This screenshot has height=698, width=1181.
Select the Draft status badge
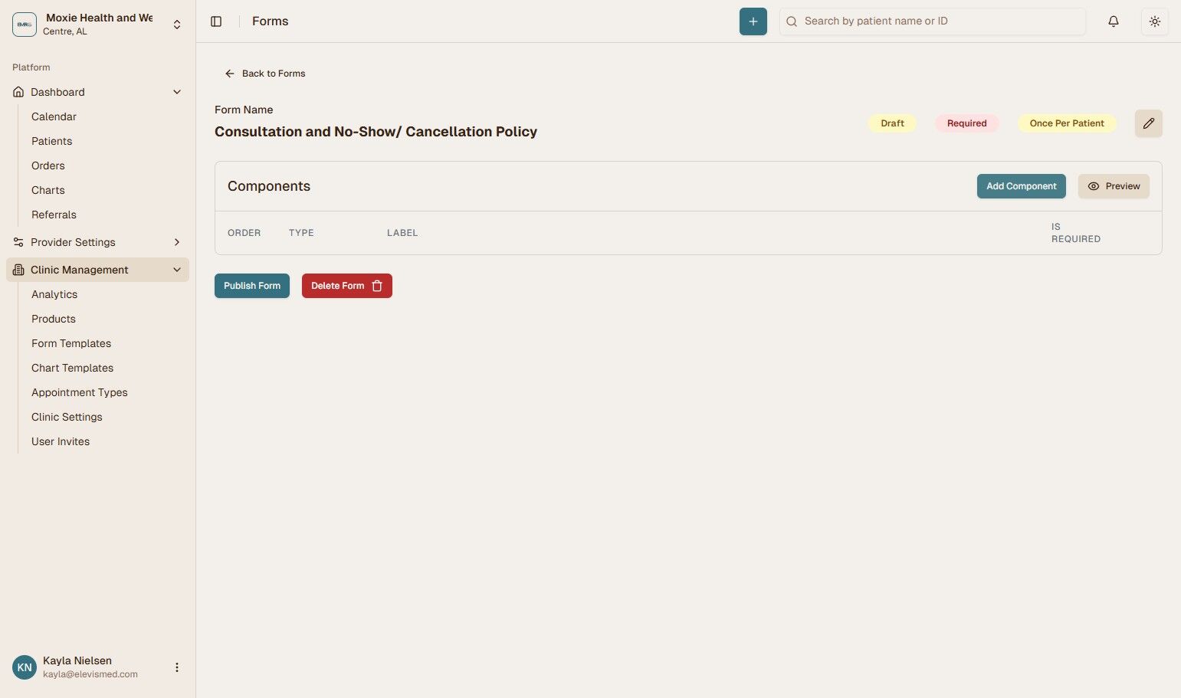pyautogui.click(x=891, y=123)
